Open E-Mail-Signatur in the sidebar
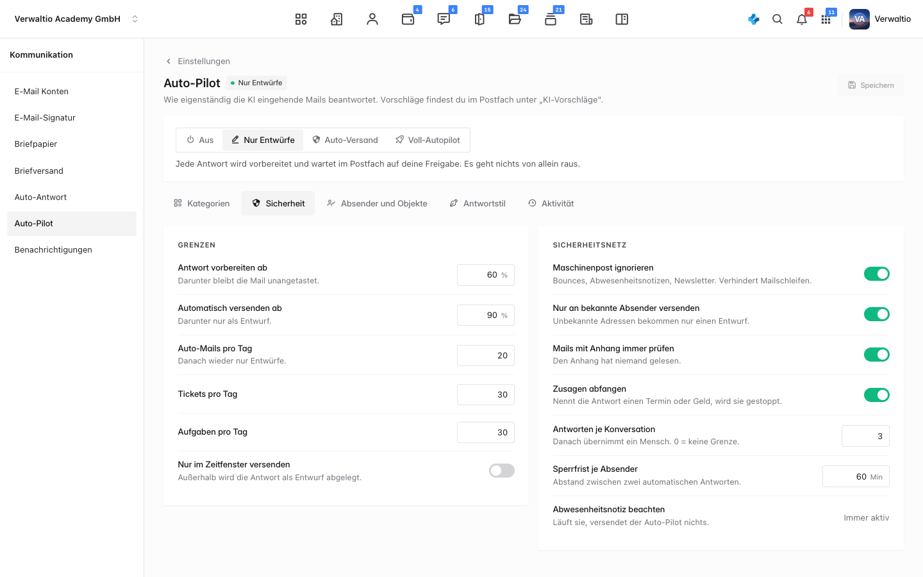The height and width of the screenshot is (577, 923). click(x=72, y=118)
